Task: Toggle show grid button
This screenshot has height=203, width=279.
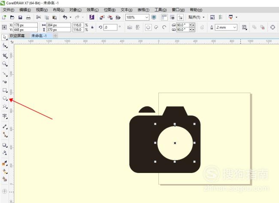Action: [172, 17]
